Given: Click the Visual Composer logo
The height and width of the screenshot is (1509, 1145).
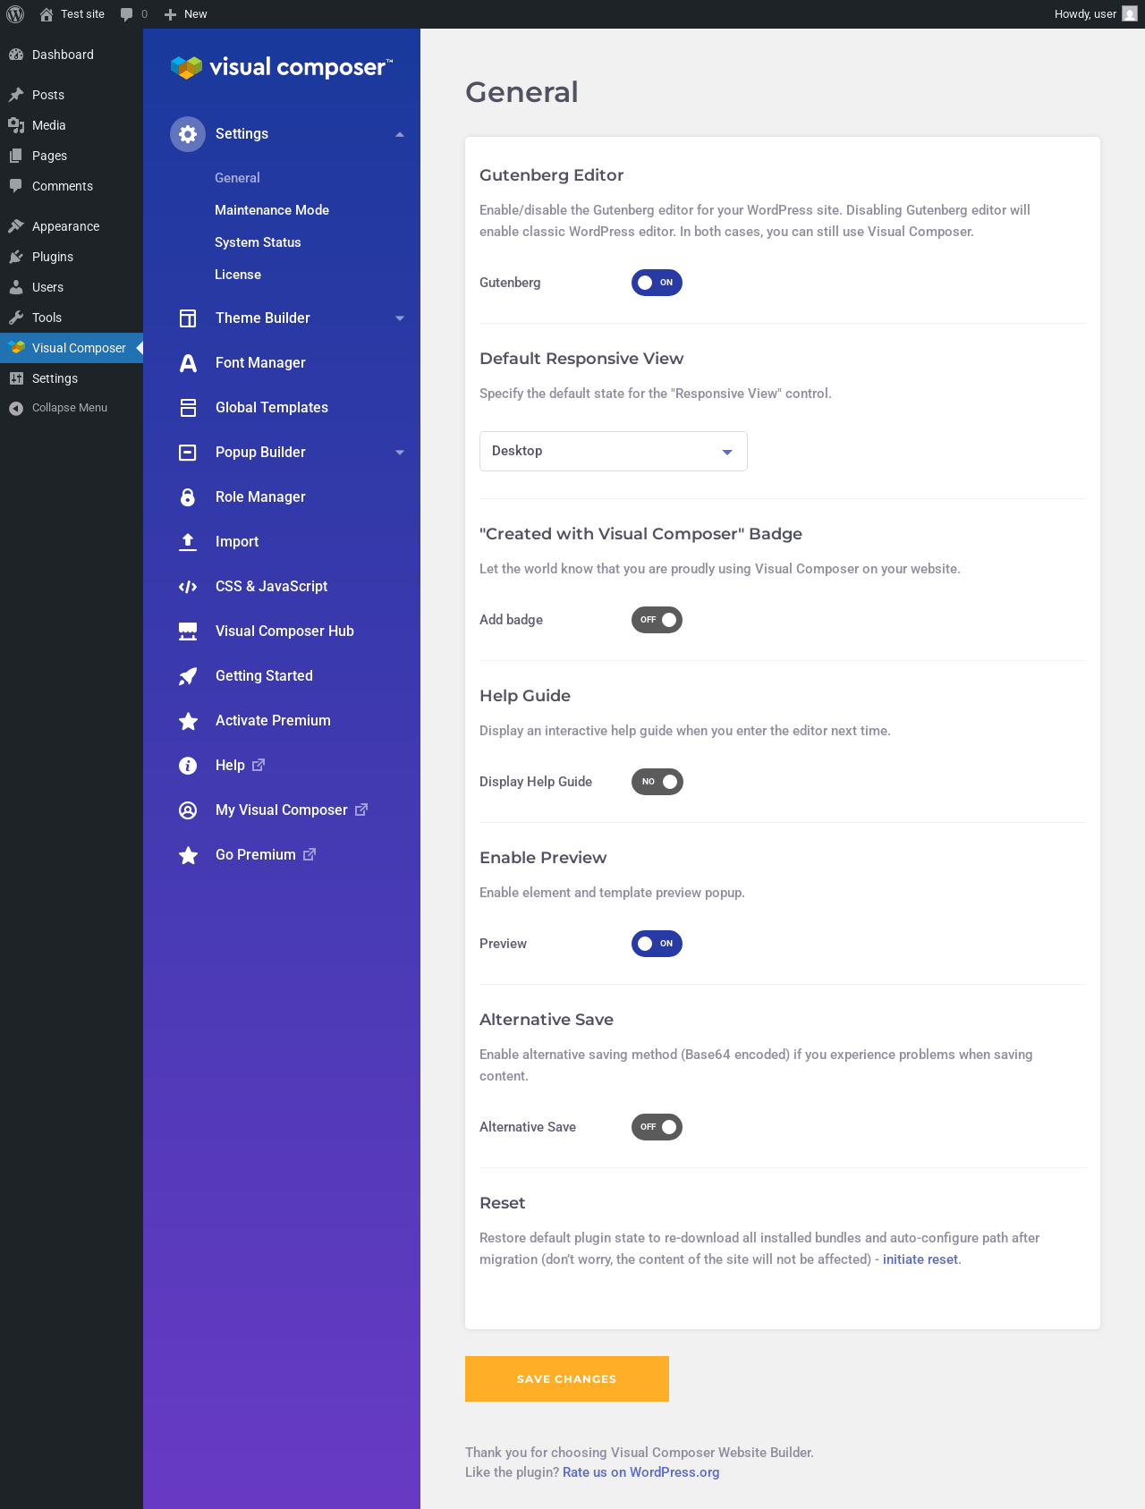Looking at the screenshot, I should point(282,67).
